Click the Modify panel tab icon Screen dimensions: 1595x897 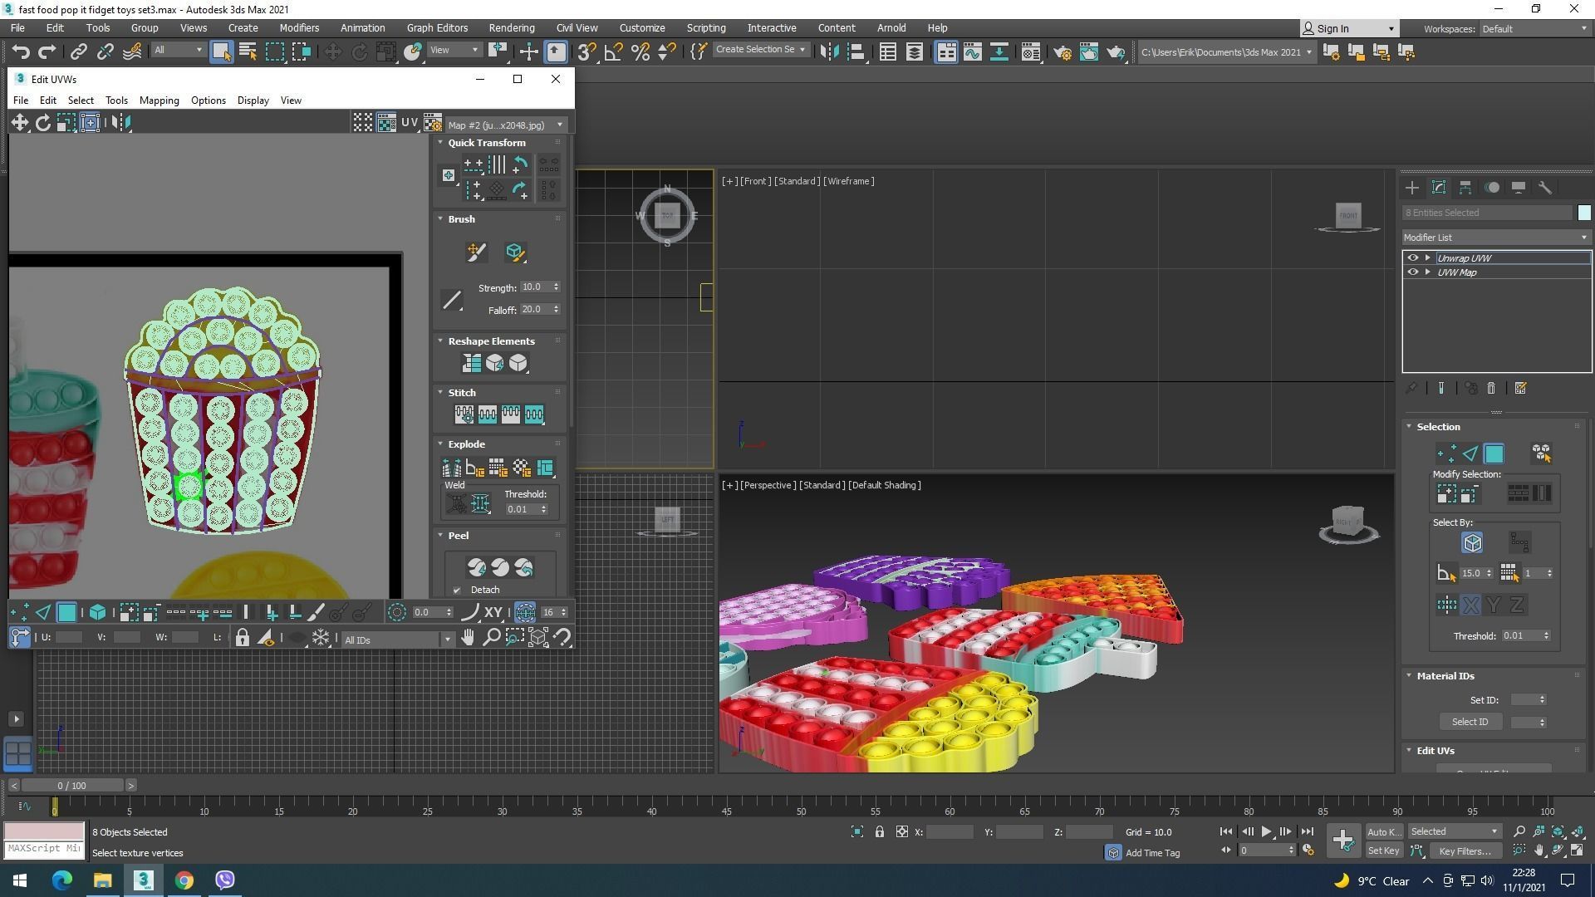pos(1439,188)
